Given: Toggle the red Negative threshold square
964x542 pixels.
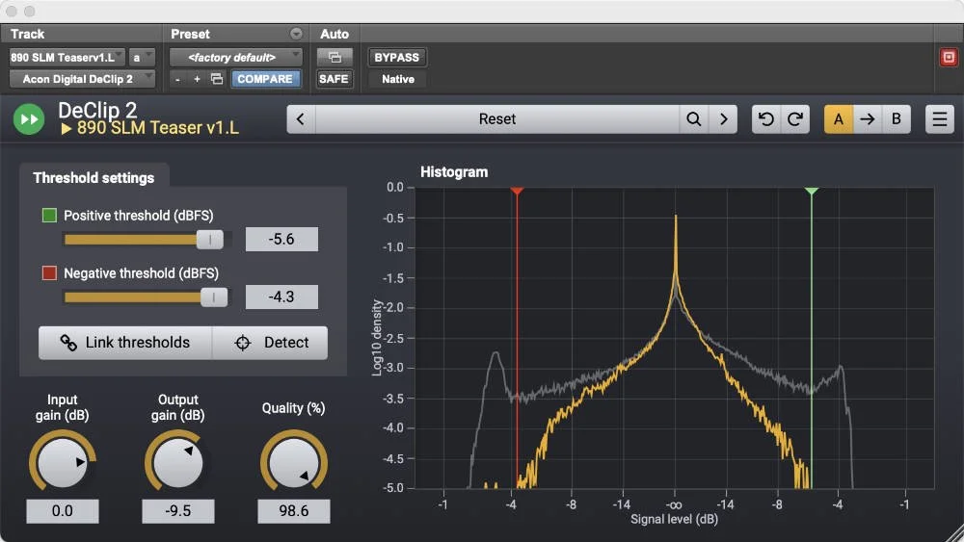Looking at the screenshot, I should pos(49,273).
